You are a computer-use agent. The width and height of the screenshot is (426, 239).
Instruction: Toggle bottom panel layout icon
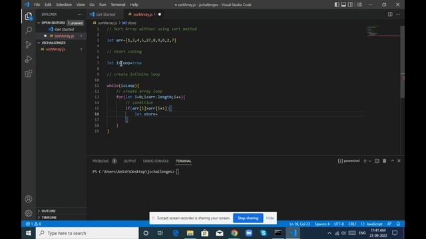[x=343, y=5]
